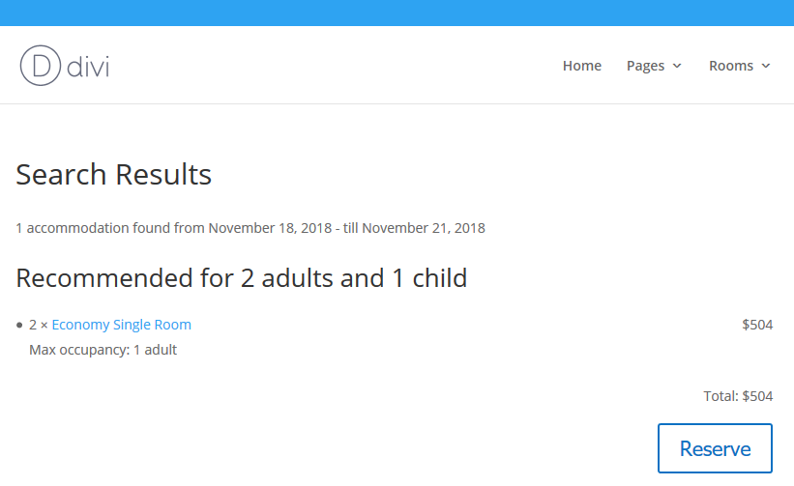Select the Pages menu item
The image size is (794, 486).
(x=645, y=66)
